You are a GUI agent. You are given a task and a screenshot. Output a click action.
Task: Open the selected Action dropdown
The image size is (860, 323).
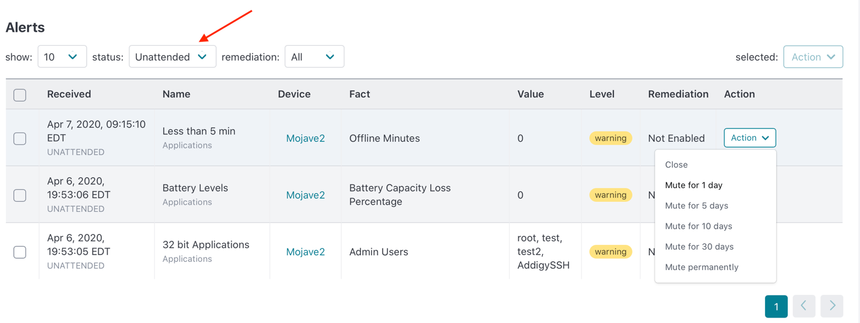tap(812, 57)
